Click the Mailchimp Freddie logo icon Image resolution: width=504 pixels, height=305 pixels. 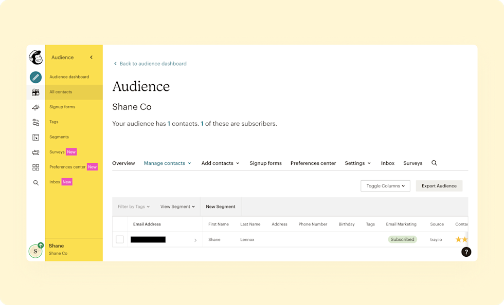point(35,57)
